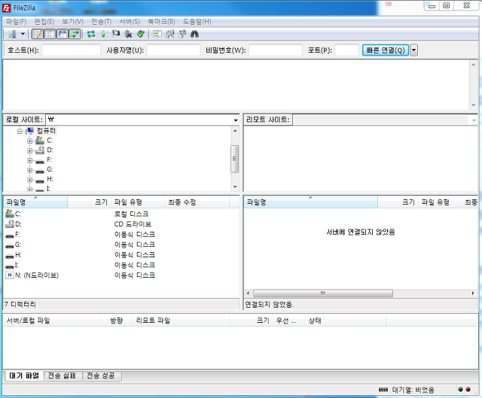
Task: Click the 빠른 연결(Q) button
Action: 386,50
